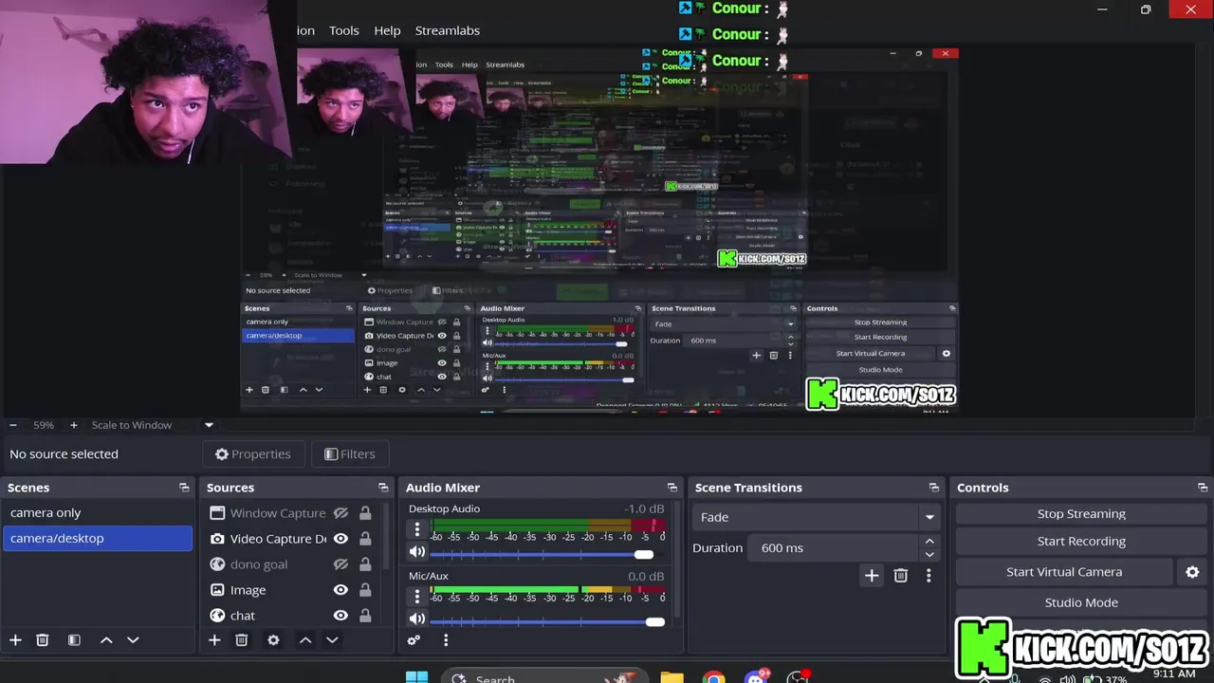Image resolution: width=1214 pixels, height=683 pixels.
Task: Increase Duration with up stepper arrow
Action: 929,542
